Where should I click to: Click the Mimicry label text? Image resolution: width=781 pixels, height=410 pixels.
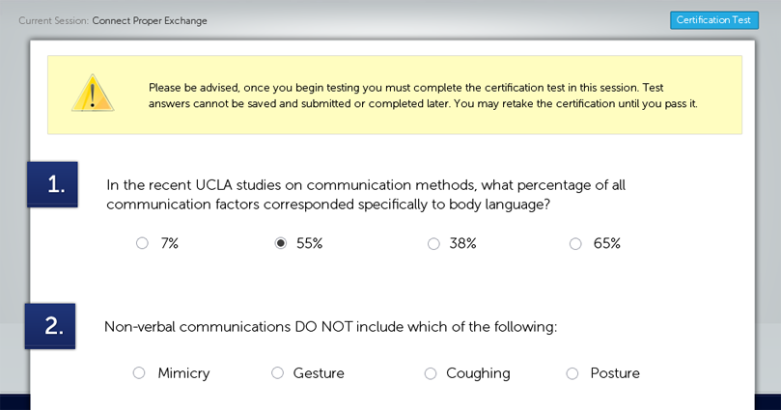pyautogui.click(x=183, y=373)
